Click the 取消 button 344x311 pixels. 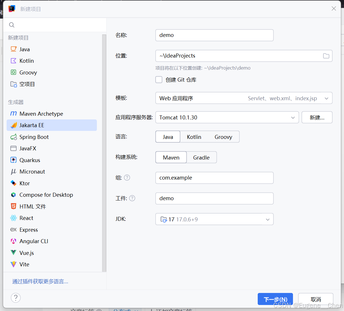316,299
